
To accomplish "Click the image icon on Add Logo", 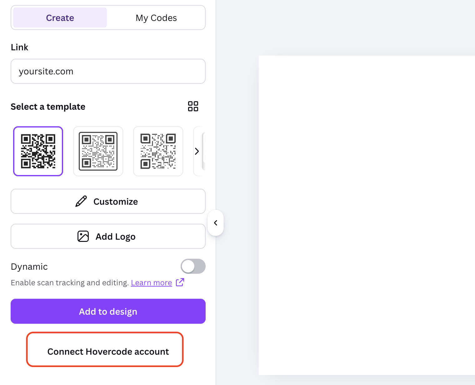I will [83, 236].
